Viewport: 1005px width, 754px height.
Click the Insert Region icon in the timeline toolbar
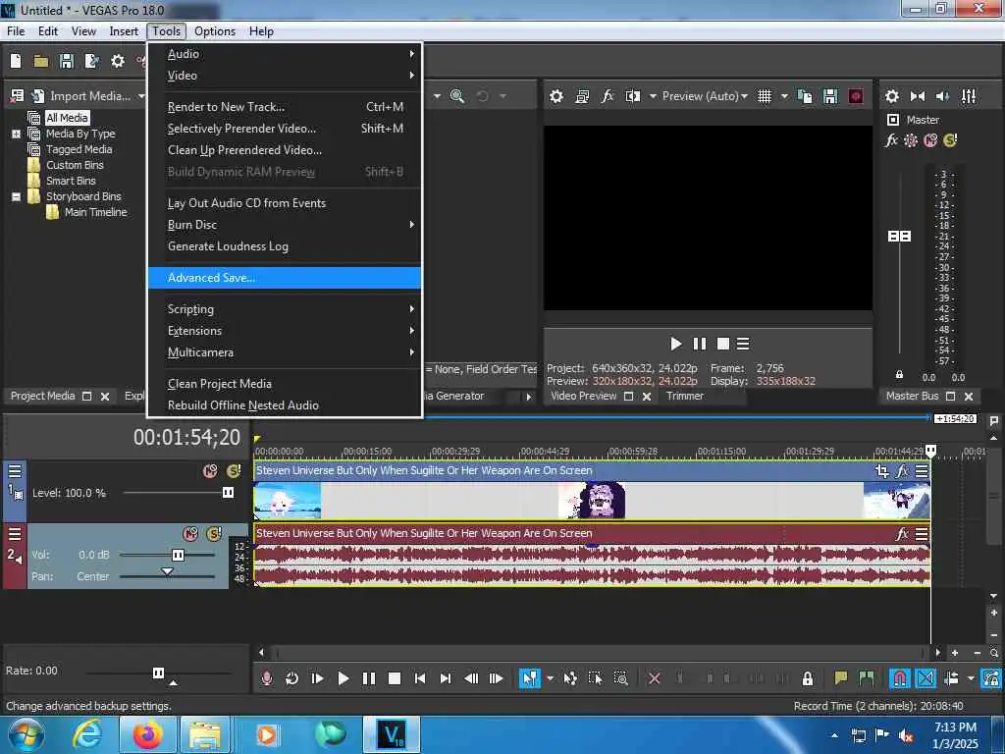[866, 678]
